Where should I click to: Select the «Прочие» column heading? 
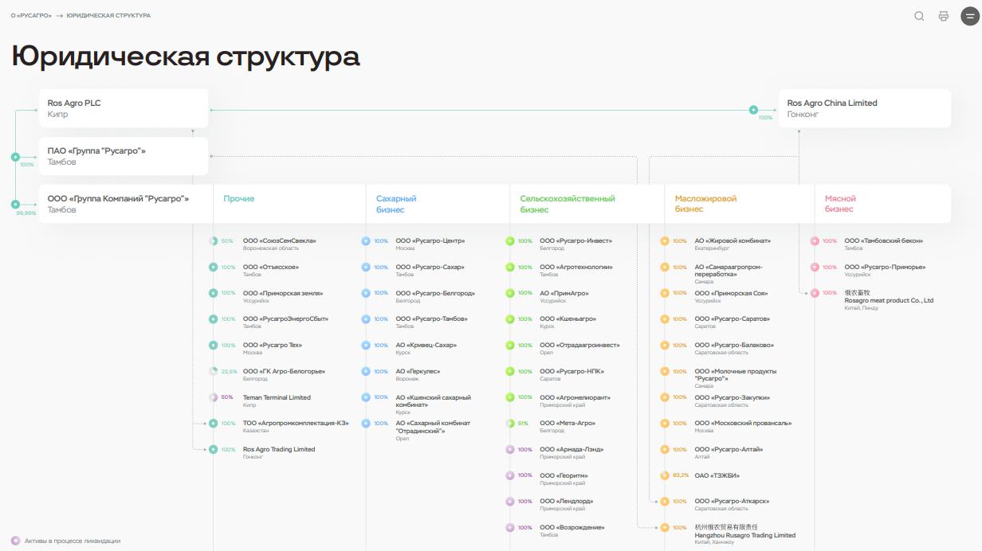[239, 199]
